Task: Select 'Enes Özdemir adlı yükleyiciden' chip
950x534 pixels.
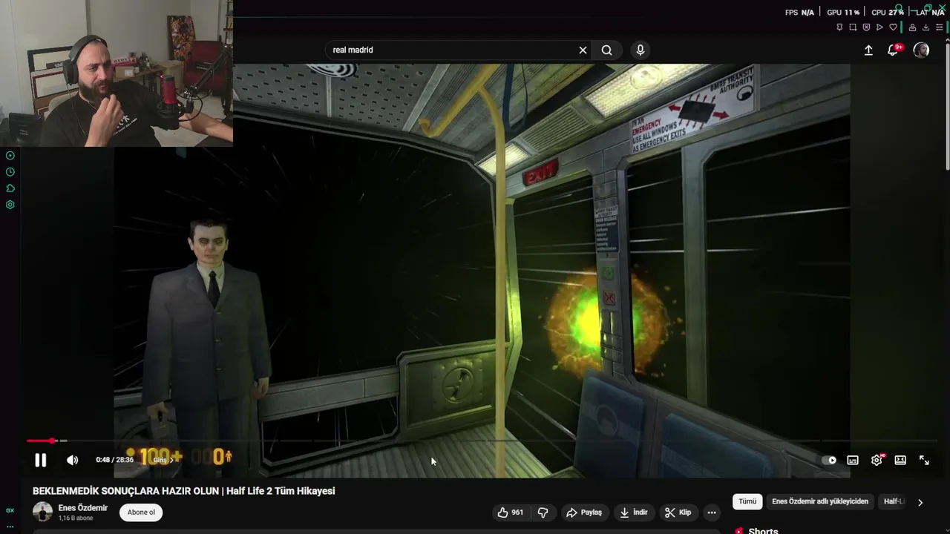Action: click(820, 501)
